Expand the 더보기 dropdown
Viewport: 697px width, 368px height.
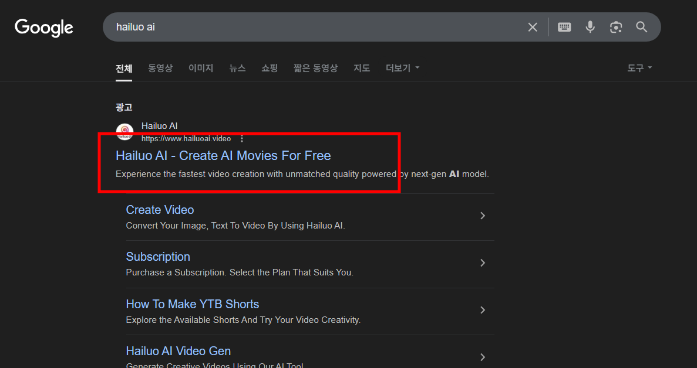tap(402, 69)
